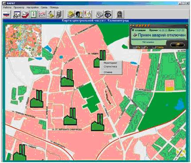Click Отмена in the context menu
Viewport: 191px width, 163px height.
coord(108,72)
